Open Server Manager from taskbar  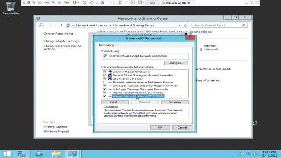(22, 154)
